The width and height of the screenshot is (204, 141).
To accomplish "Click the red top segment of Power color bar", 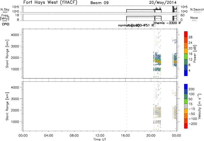I will 186,34.
